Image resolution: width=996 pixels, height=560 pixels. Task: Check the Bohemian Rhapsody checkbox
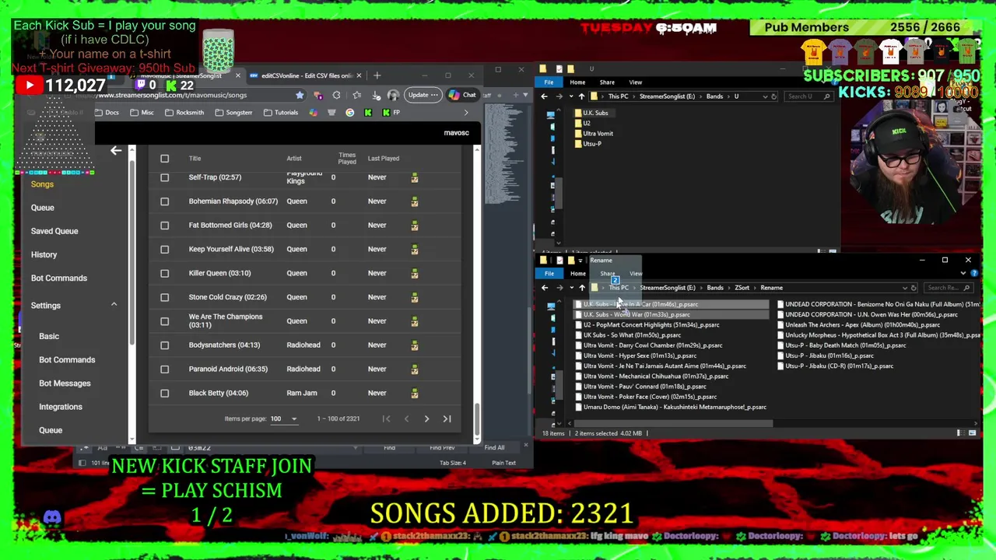[x=164, y=201]
